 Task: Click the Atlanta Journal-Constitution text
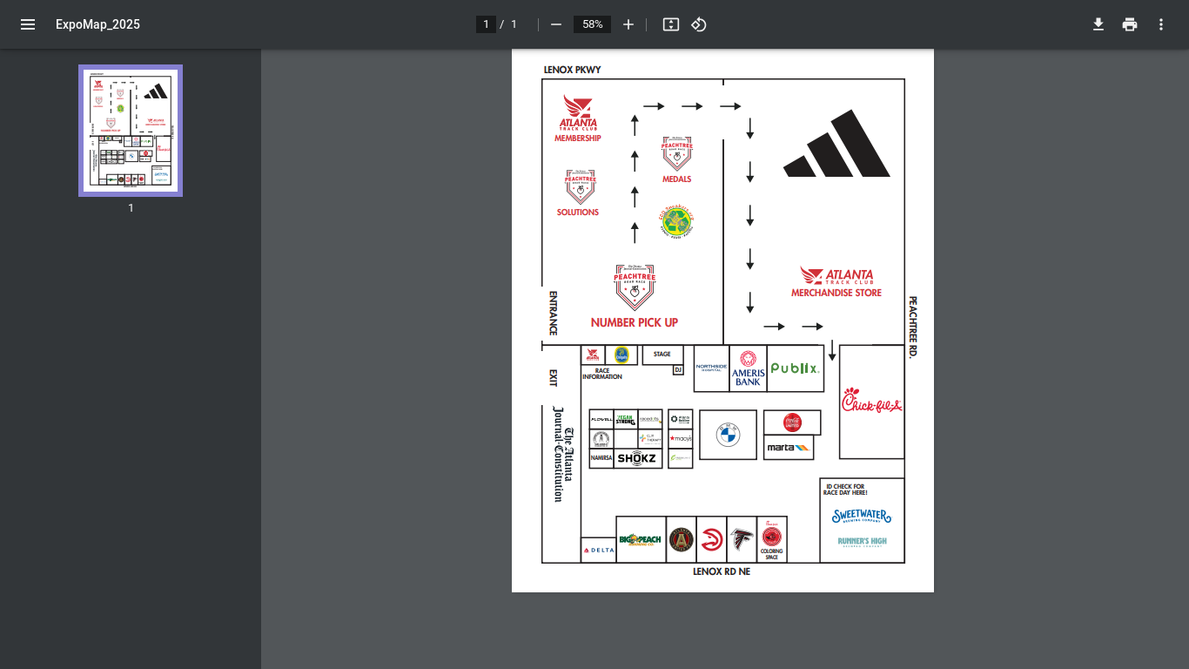point(562,454)
